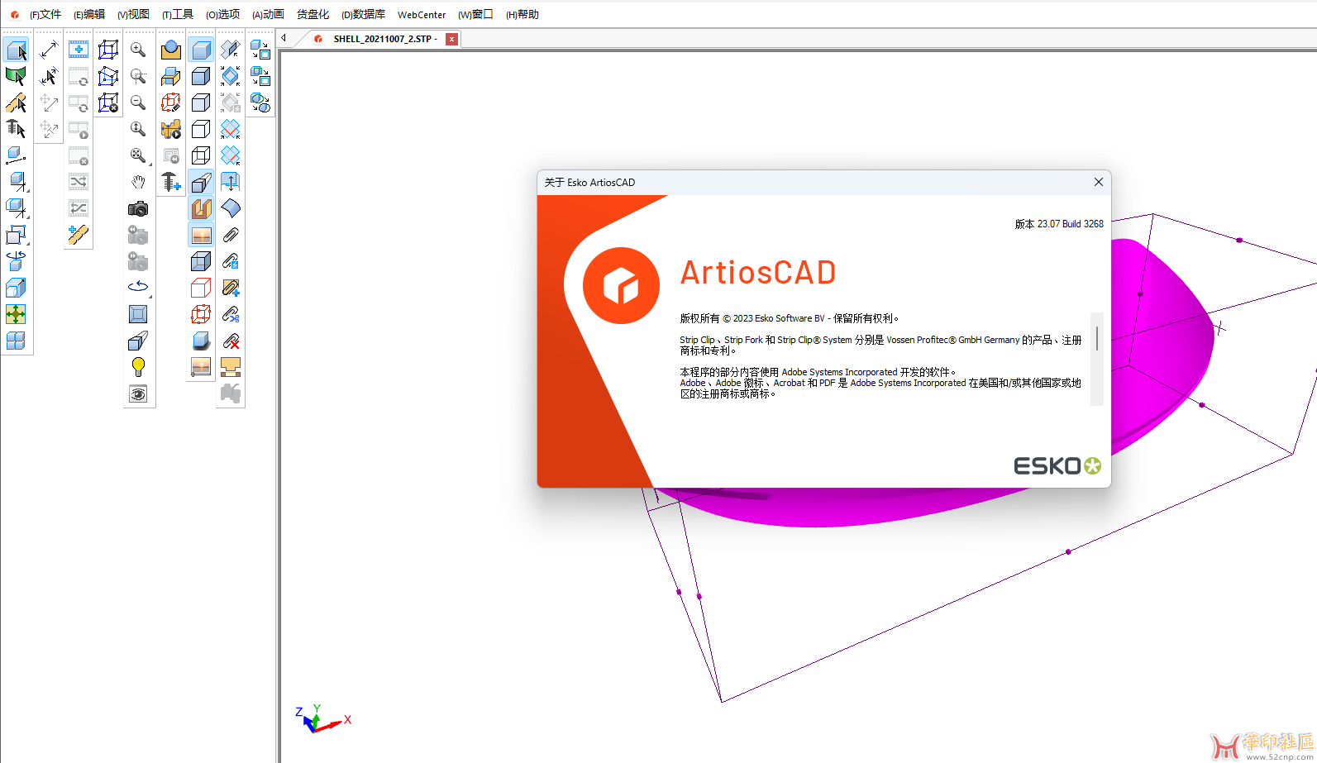The image size is (1317, 763).
Task: Open the 帮助 menu
Action: coord(523,15)
